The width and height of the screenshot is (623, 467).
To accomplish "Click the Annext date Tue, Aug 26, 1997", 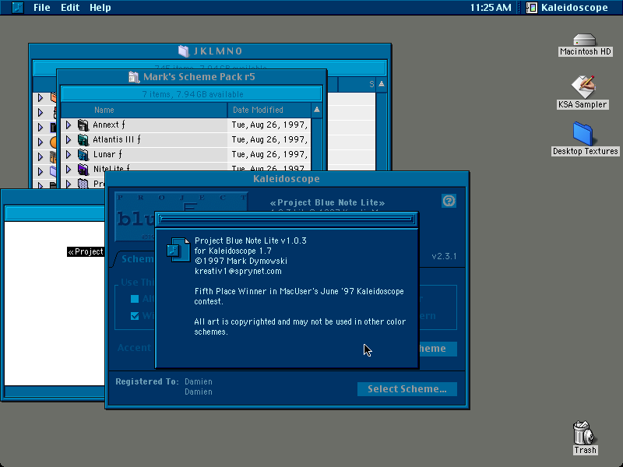I will point(269,125).
